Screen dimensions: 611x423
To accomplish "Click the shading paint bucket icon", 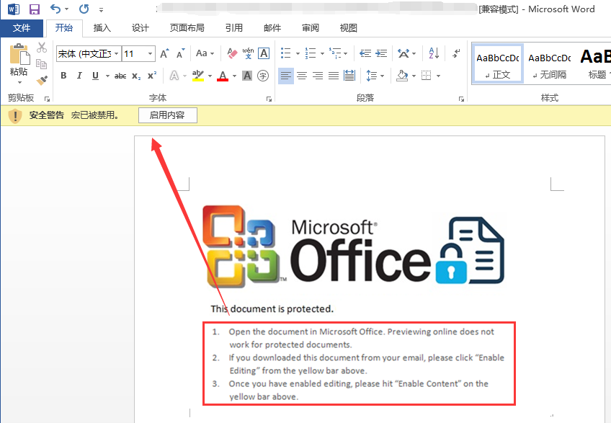I will tap(402, 76).
